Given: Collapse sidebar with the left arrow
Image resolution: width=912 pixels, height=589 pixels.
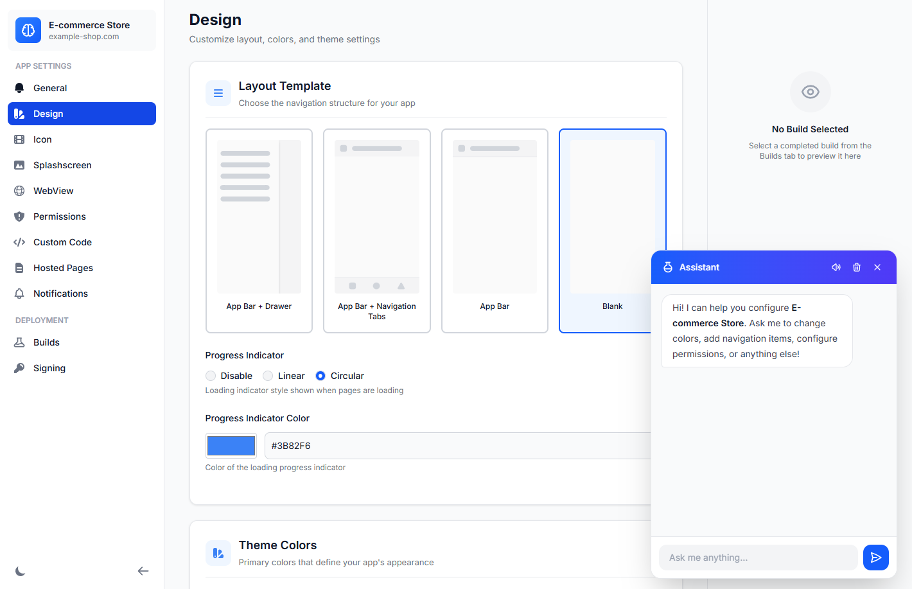Looking at the screenshot, I should (x=143, y=571).
